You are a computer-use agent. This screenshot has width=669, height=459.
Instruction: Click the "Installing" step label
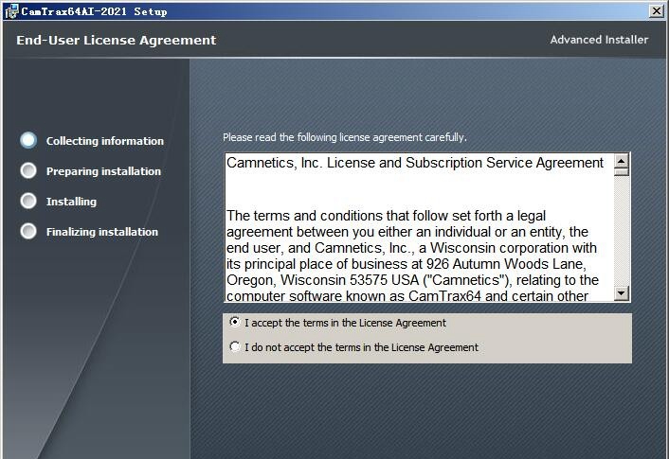pyautogui.click(x=71, y=202)
